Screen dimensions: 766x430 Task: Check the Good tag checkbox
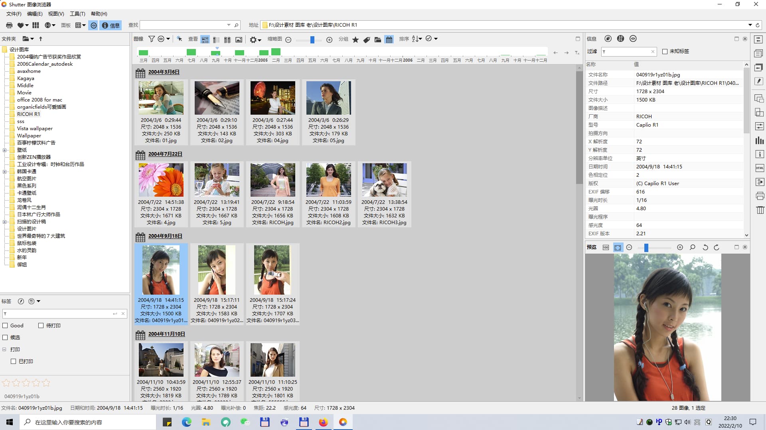point(6,325)
